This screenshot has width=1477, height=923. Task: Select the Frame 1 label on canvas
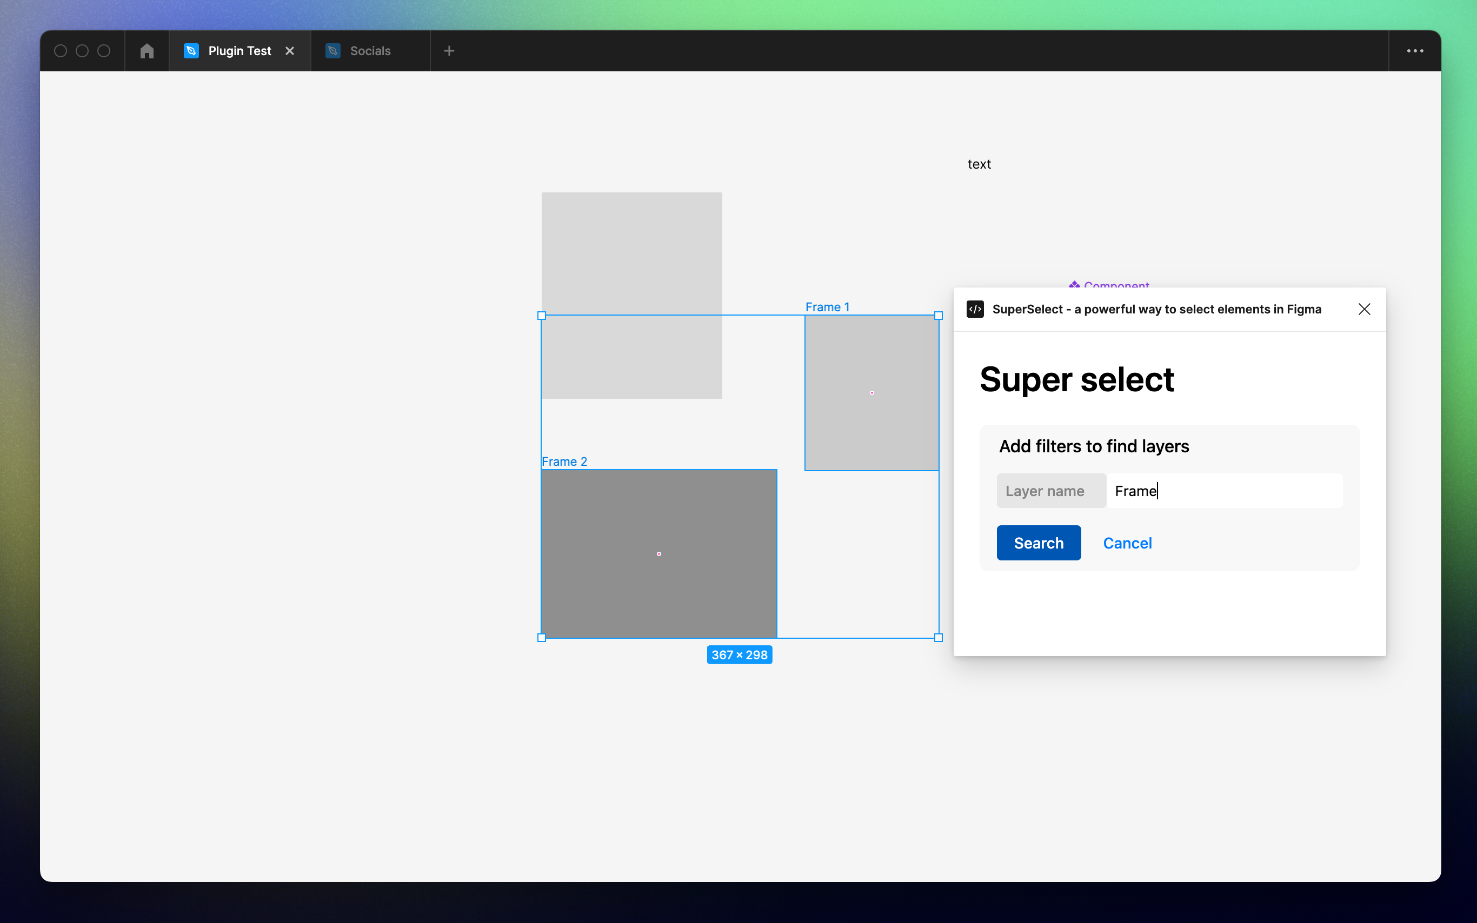tap(827, 307)
